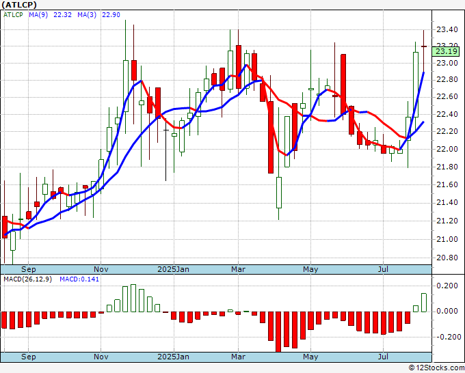Image resolution: width=465 pixels, height=373 pixels.
Task: Click Sep on the price chart date axis
Action: (29, 269)
